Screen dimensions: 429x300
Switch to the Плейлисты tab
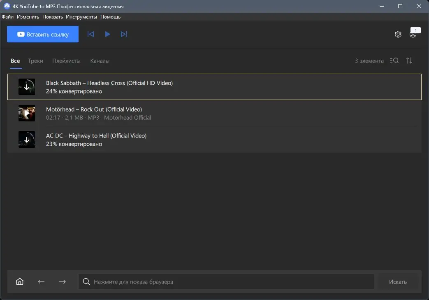point(67,61)
